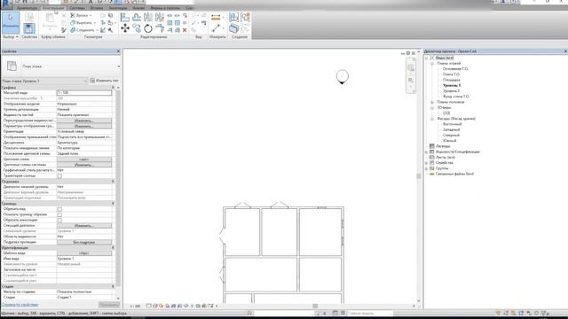The width and height of the screenshot is (568, 319).
Task: Open the Анализ ribbon tab
Action: (x=138, y=8)
